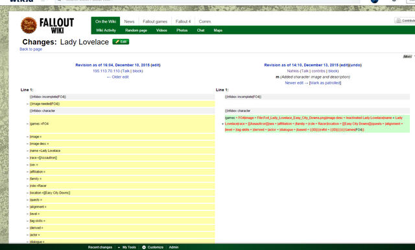Open Photos in green nav bar
The image size is (415, 250).
pos(182,31)
